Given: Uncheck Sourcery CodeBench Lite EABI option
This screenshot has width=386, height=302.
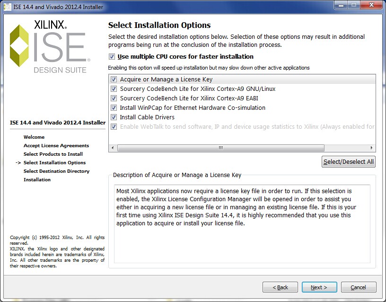Looking at the screenshot, I should tap(114, 98).
